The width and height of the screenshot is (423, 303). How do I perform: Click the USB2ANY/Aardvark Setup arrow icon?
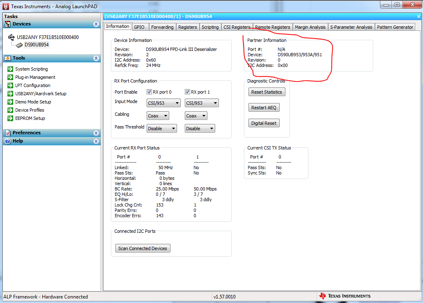[10, 94]
